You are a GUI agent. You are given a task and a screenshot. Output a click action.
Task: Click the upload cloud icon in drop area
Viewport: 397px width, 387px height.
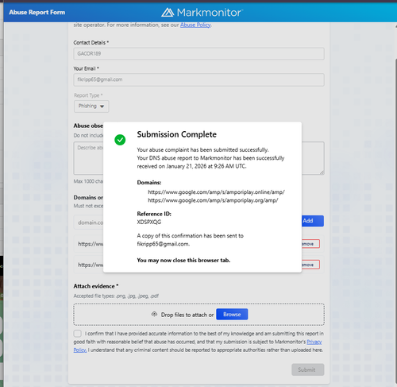tap(154, 314)
